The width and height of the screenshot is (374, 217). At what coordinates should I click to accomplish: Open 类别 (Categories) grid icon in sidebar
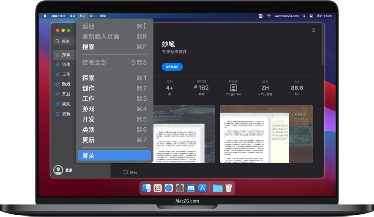[x=57, y=104]
